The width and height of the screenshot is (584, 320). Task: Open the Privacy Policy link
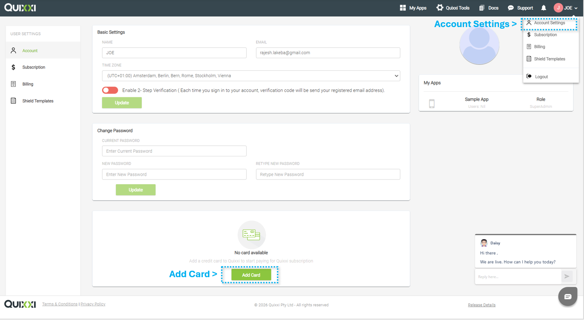tap(93, 304)
